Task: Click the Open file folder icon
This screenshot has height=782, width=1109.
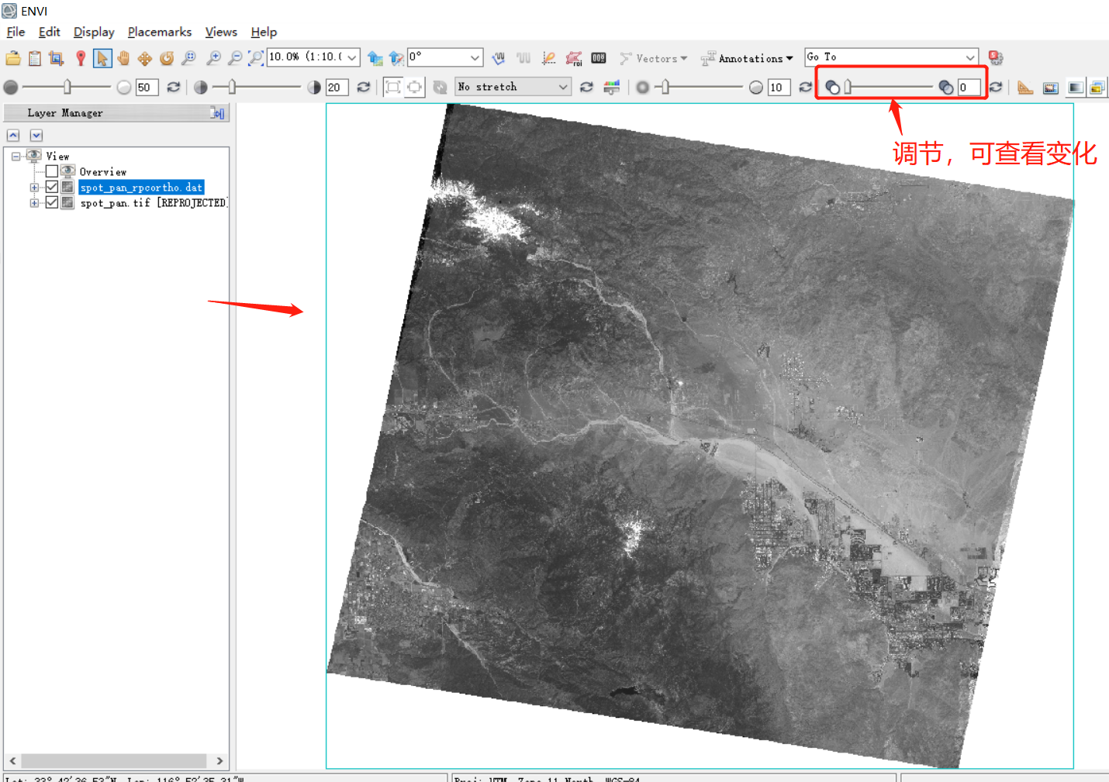Action: coord(13,58)
